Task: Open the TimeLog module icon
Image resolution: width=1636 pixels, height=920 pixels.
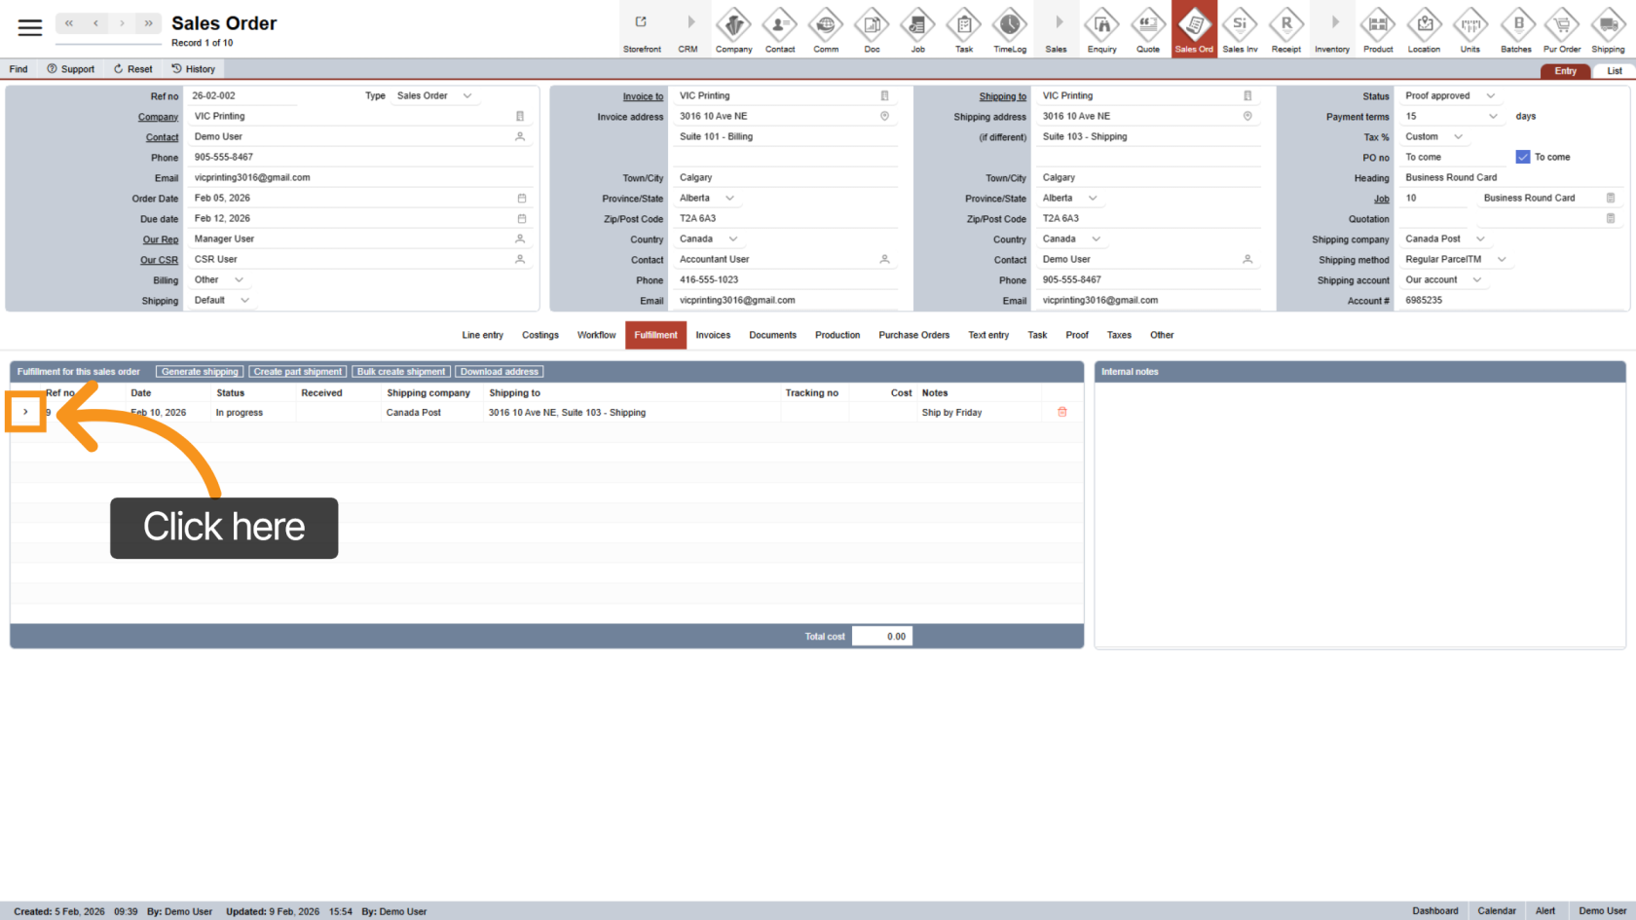Action: pyautogui.click(x=1009, y=29)
